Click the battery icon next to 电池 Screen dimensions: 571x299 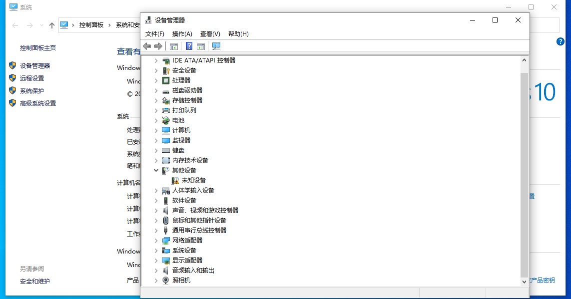165,120
